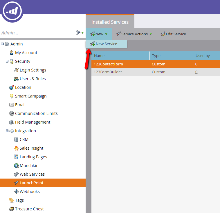Open Communication Limits in the tree

(36, 113)
